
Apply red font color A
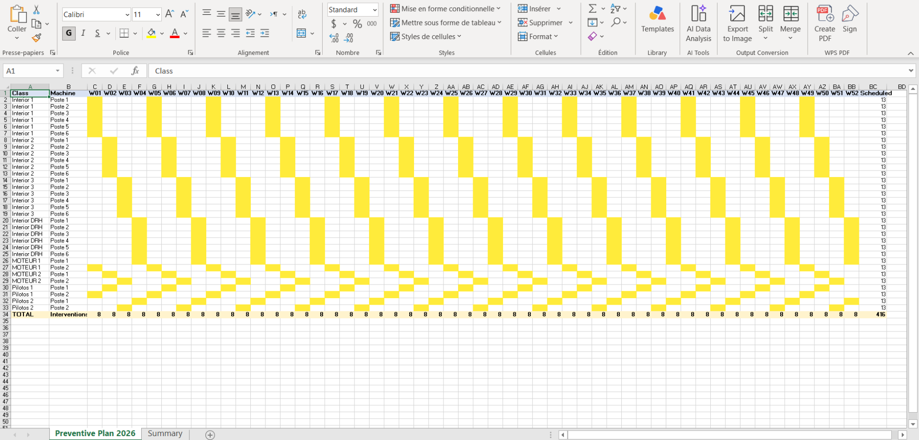[175, 33]
